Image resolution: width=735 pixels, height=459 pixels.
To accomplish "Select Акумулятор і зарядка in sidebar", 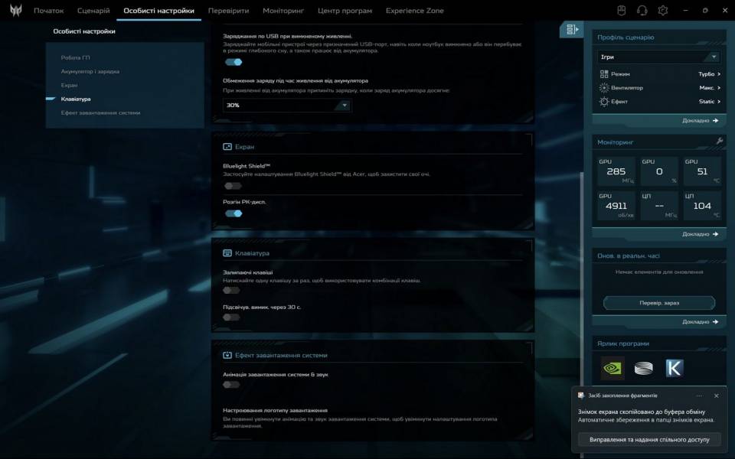I will 90,71.
